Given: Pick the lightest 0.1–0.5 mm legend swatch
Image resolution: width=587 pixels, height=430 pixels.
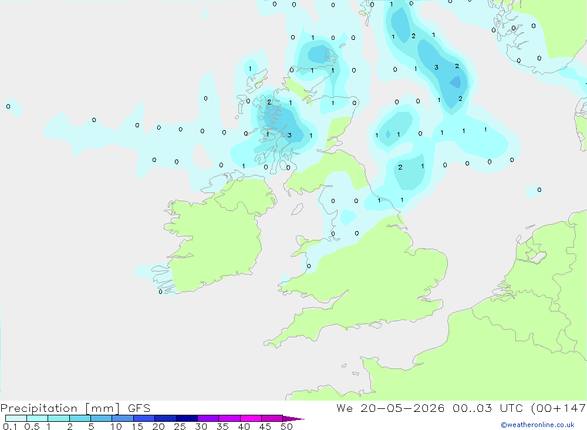Looking at the screenshot, I should [16, 418].
